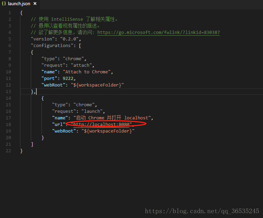Click "${workspaceFolder}" on line 19
Image resolution: width=263 pixels, height=218 pixels.
(x=108, y=131)
